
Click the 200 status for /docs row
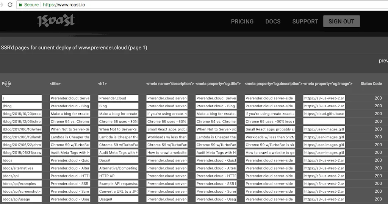(378, 160)
